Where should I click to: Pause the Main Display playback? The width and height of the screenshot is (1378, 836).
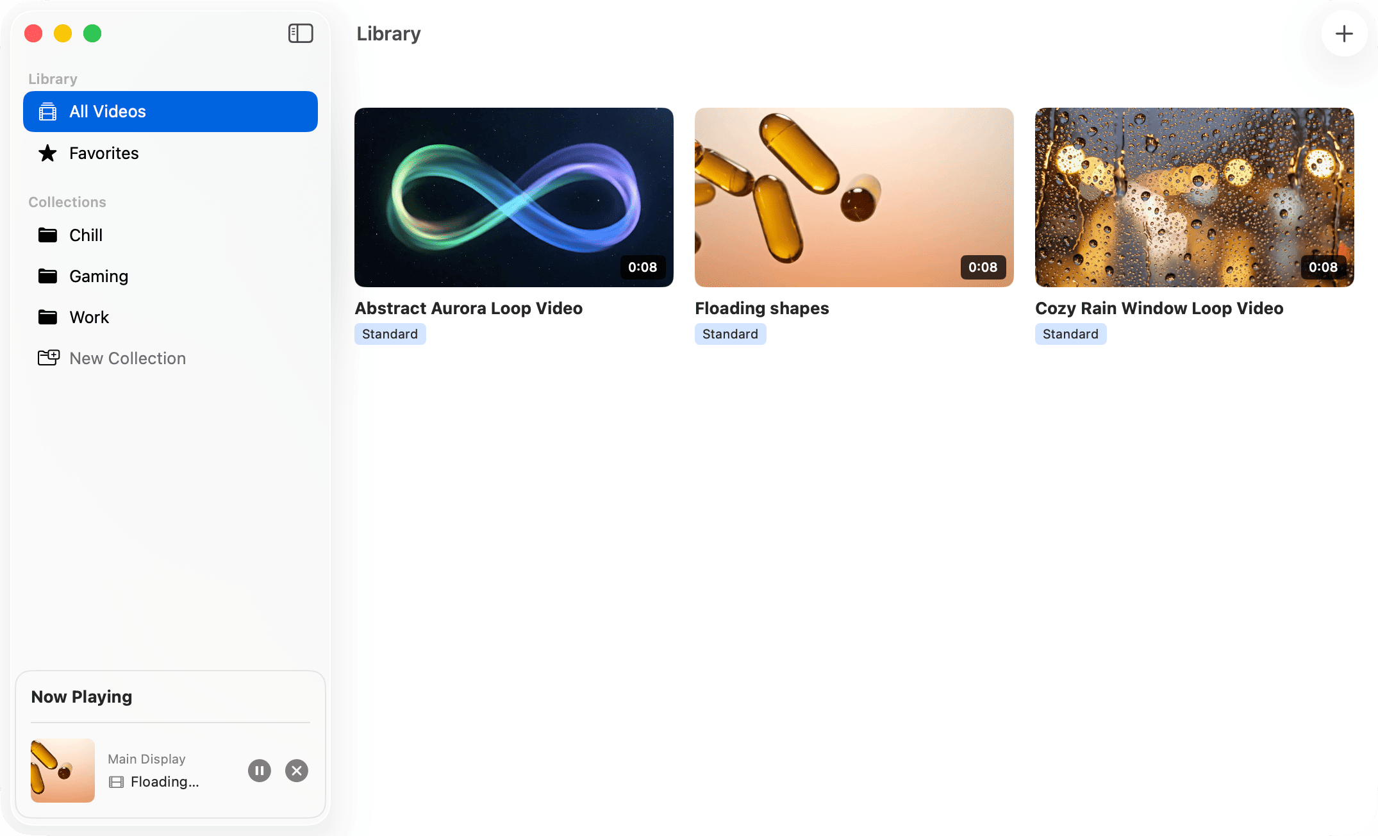pyautogui.click(x=259, y=771)
